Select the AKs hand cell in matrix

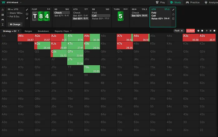pos(26,38)
